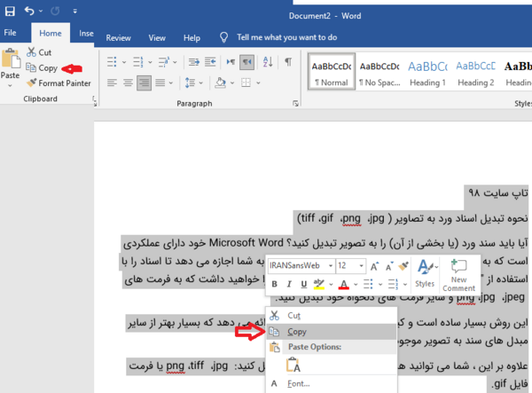Click the Paste clipboard icon in ribbon
Screen dimensions: 532x393
click(11, 59)
